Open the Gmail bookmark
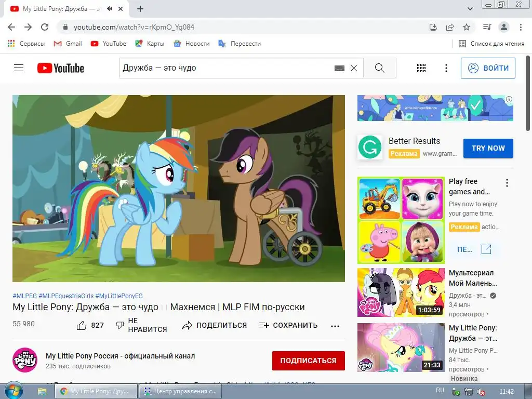The image size is (532, 399). click(x=68, y=44)
